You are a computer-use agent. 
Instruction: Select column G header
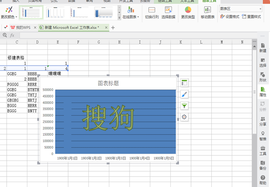(x=99, y=42)
